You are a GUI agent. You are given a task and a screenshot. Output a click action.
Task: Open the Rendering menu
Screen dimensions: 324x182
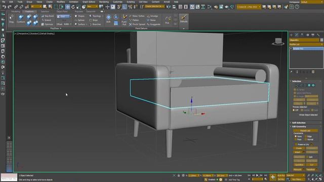[104, 2]
